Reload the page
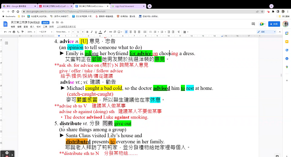This screenshot has height=157, width=291. click(x=13, y=12)
